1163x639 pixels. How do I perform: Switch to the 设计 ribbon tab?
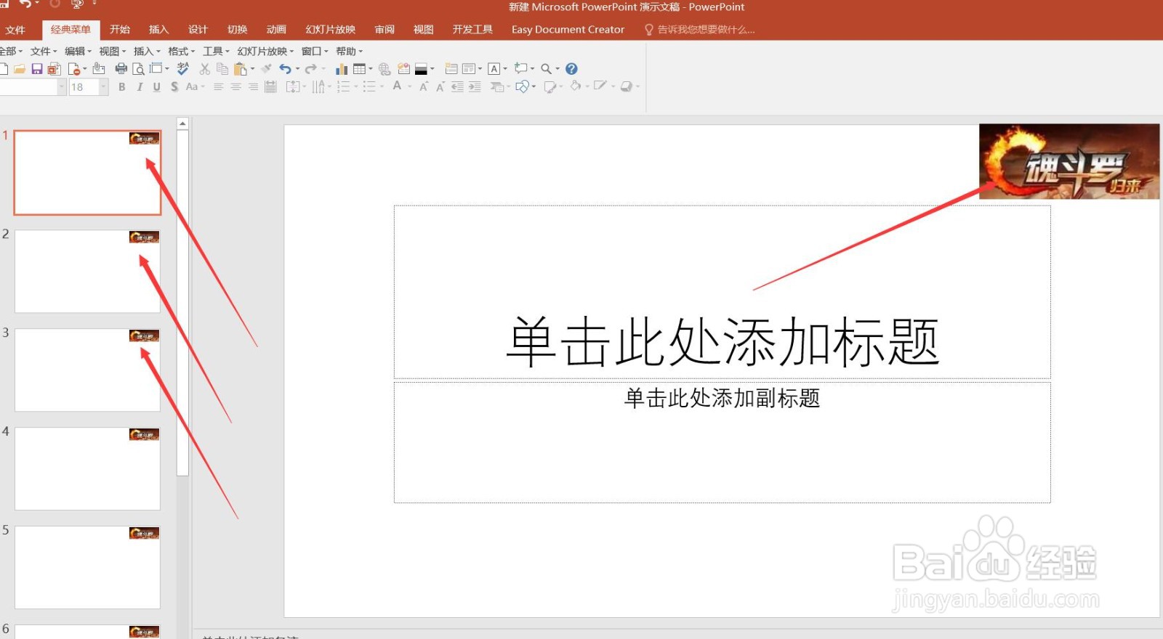tap(198, 30)
